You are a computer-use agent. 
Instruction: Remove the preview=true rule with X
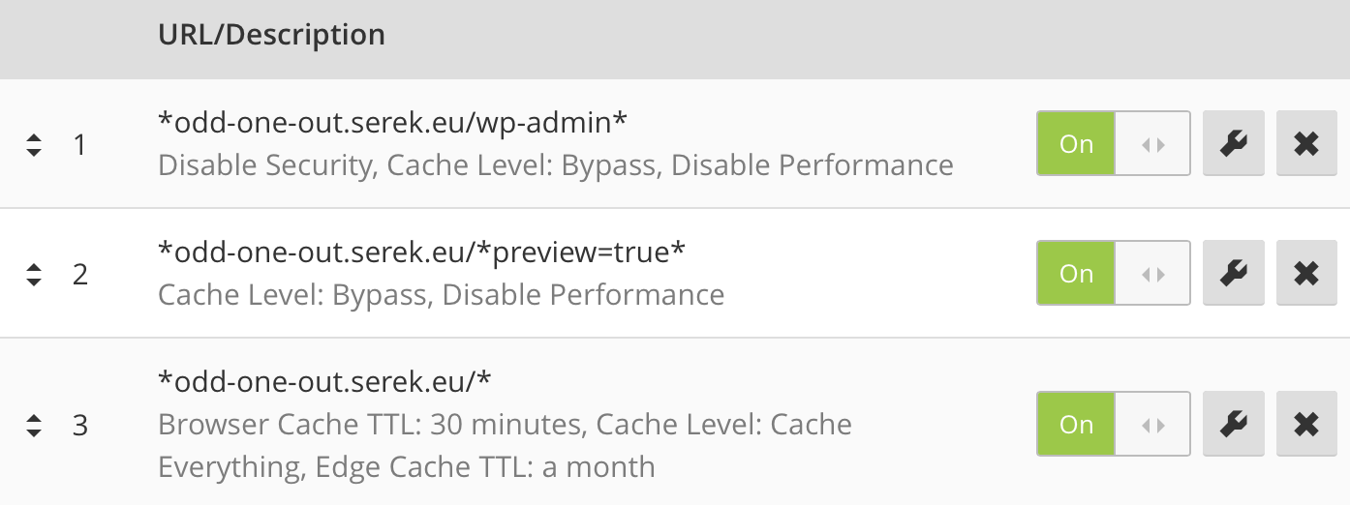[1306, 274]
